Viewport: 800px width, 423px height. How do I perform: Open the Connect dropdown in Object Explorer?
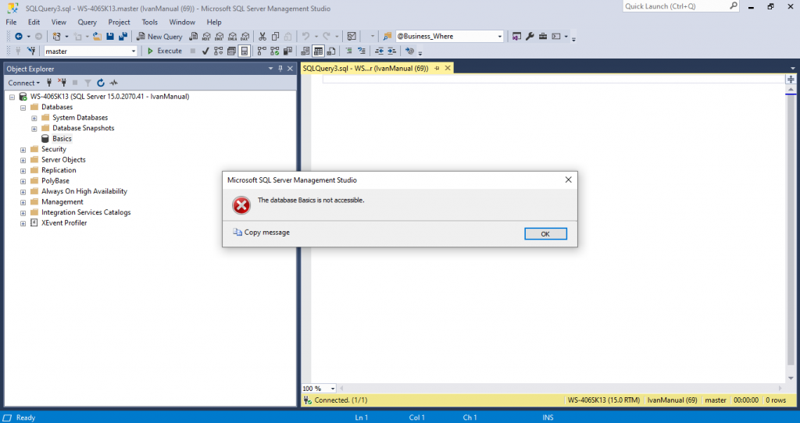click(23, 83)
